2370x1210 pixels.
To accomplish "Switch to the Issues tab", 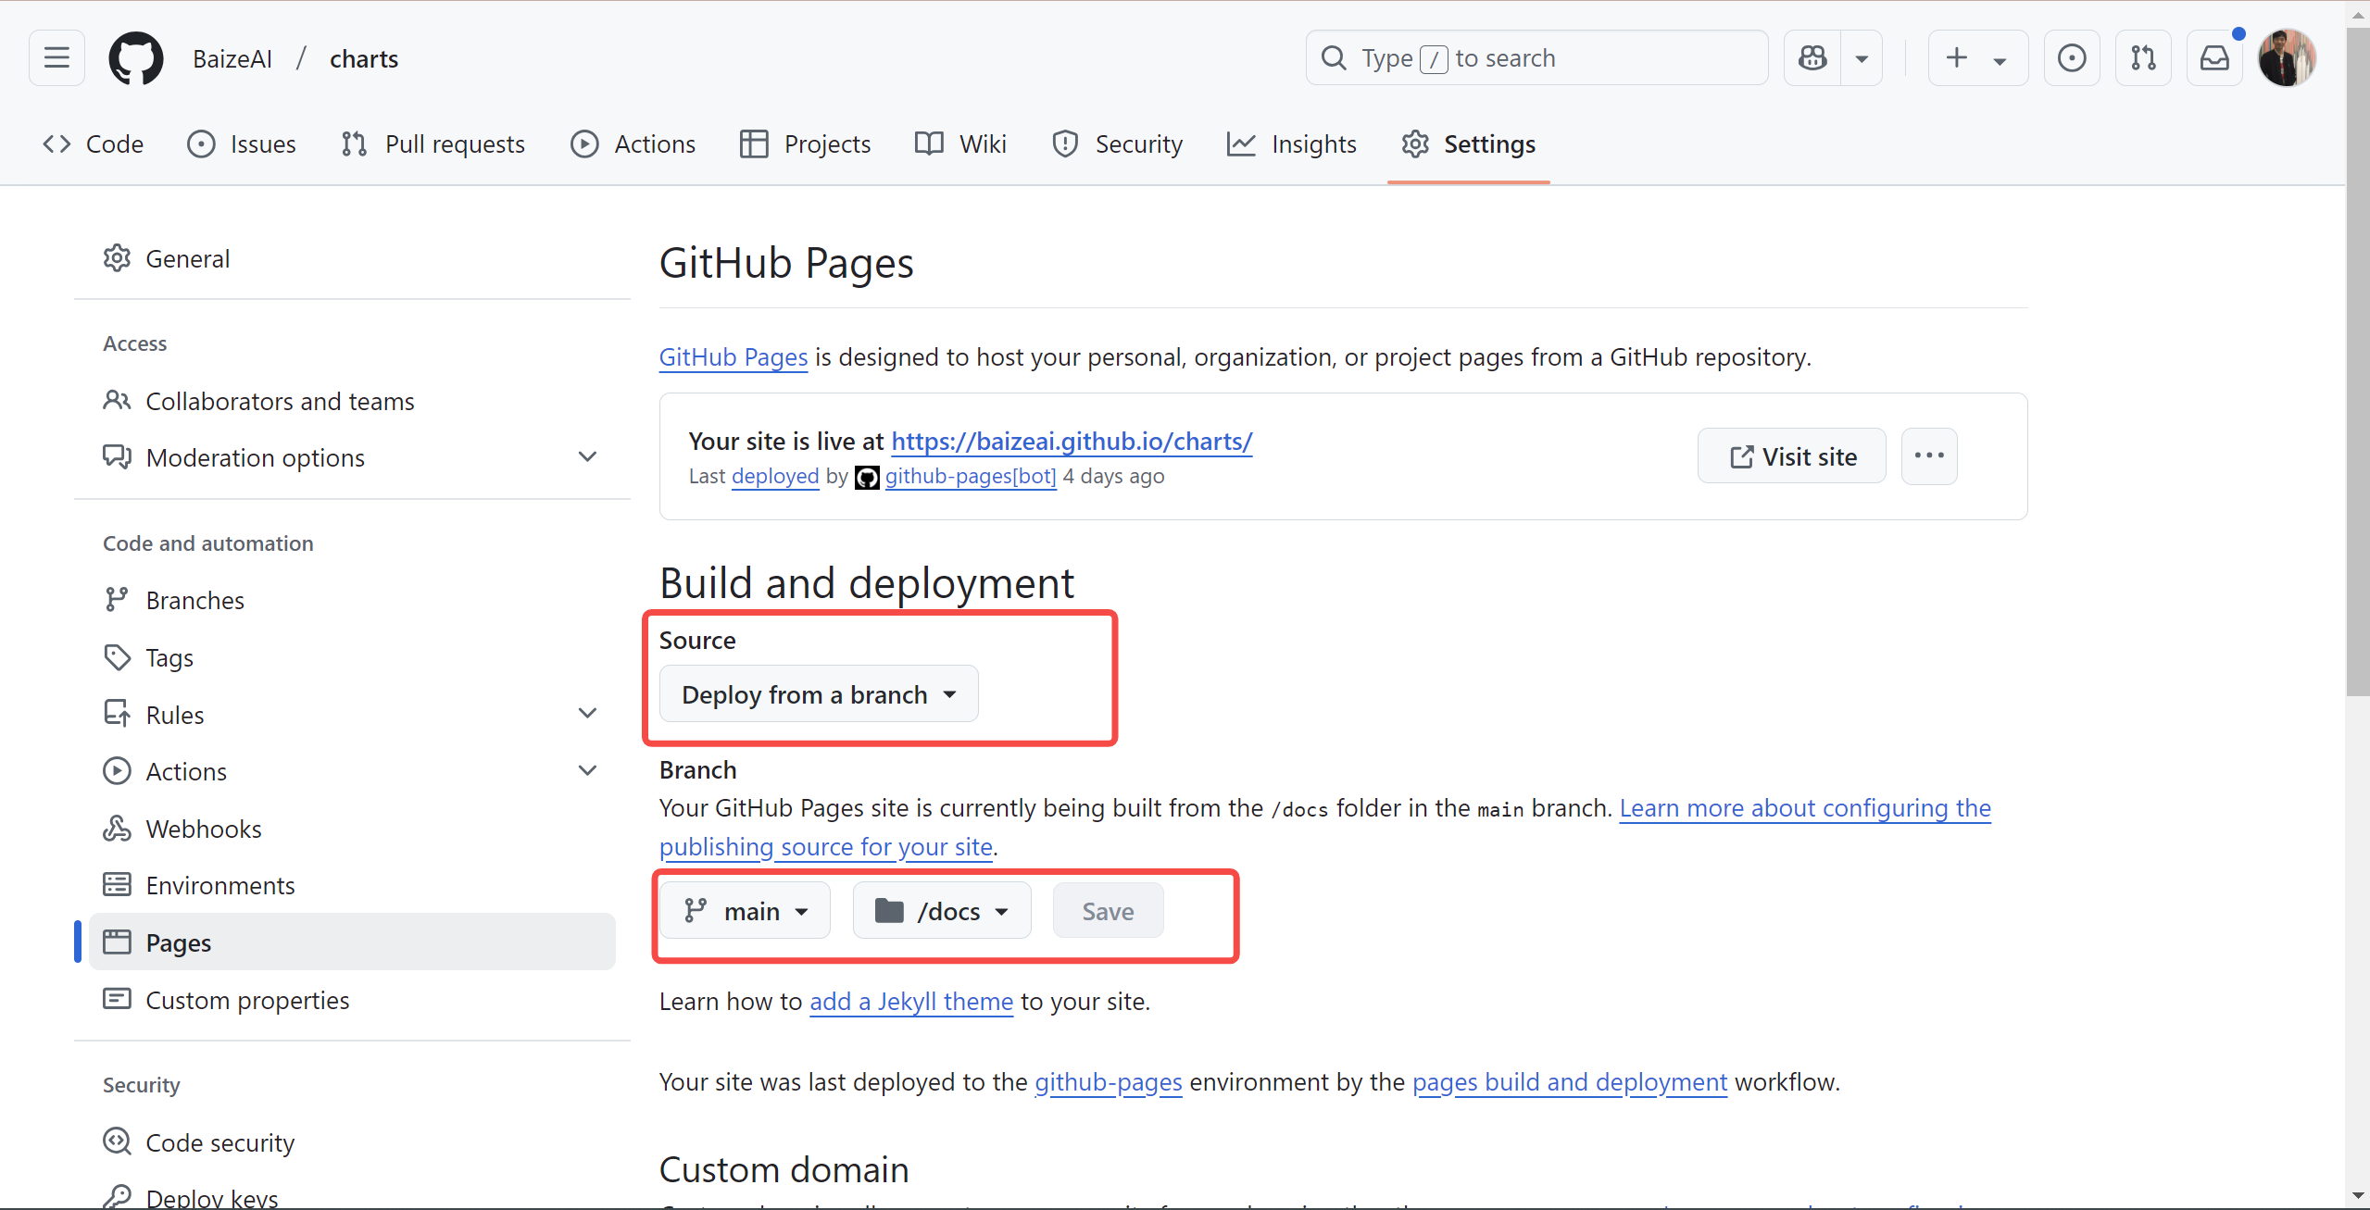I will 242,143.
